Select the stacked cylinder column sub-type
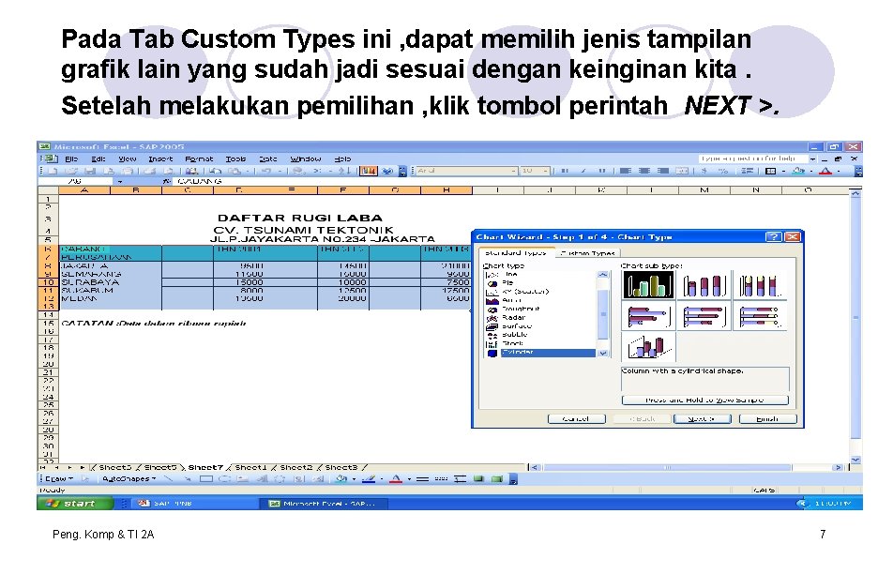The image size is (878, 574). coord(704,285)
